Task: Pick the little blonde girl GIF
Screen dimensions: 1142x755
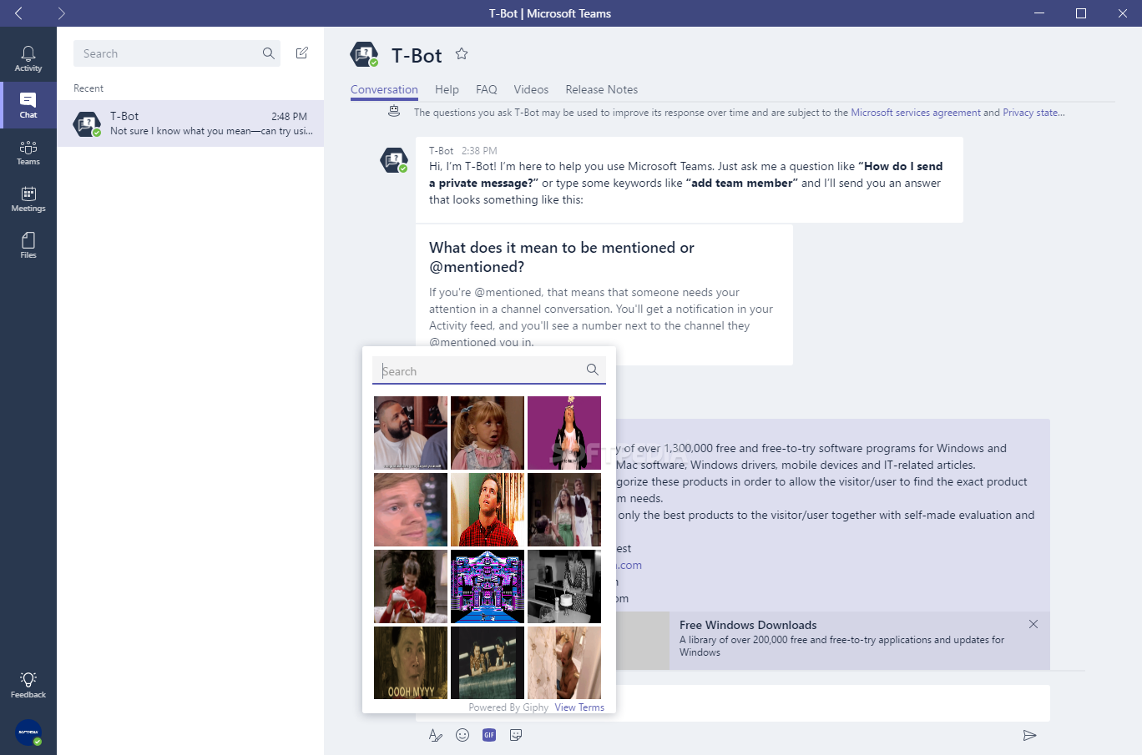Action: 488,433
